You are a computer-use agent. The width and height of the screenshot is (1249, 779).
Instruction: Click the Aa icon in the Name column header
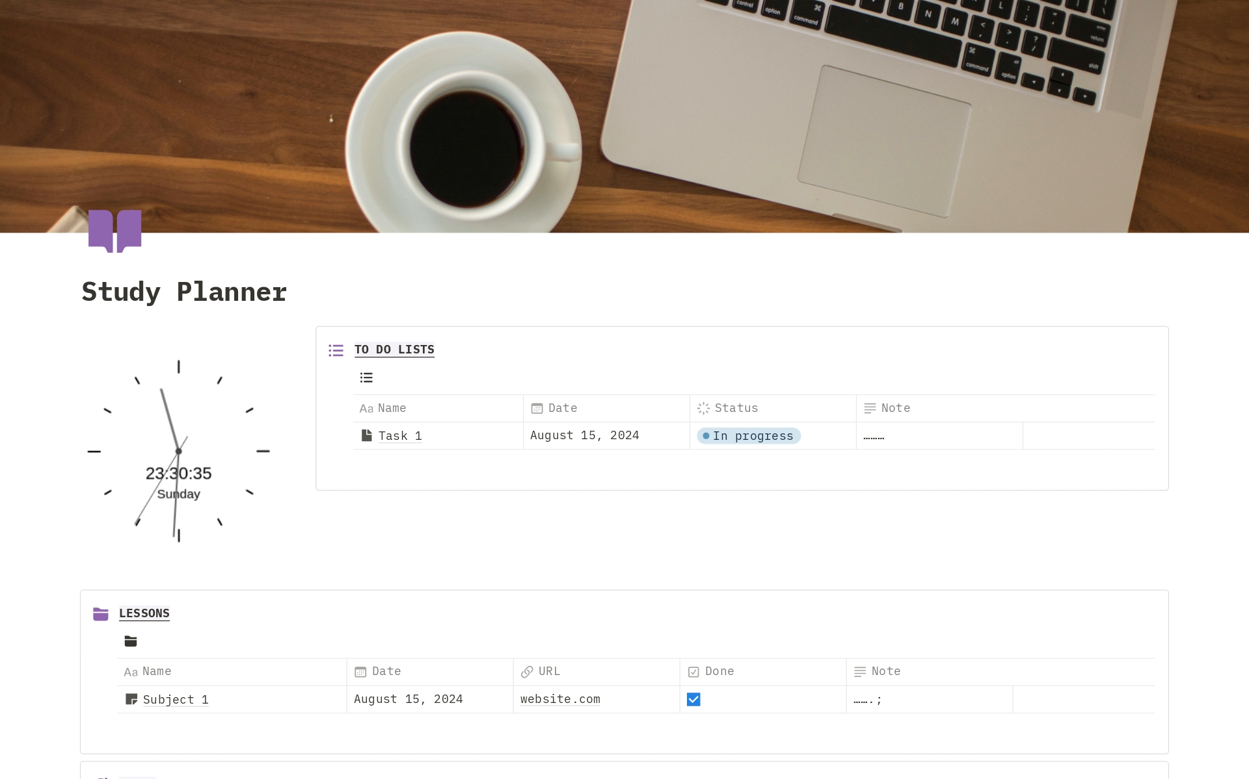pyautogui.click(x=366, y=408)
